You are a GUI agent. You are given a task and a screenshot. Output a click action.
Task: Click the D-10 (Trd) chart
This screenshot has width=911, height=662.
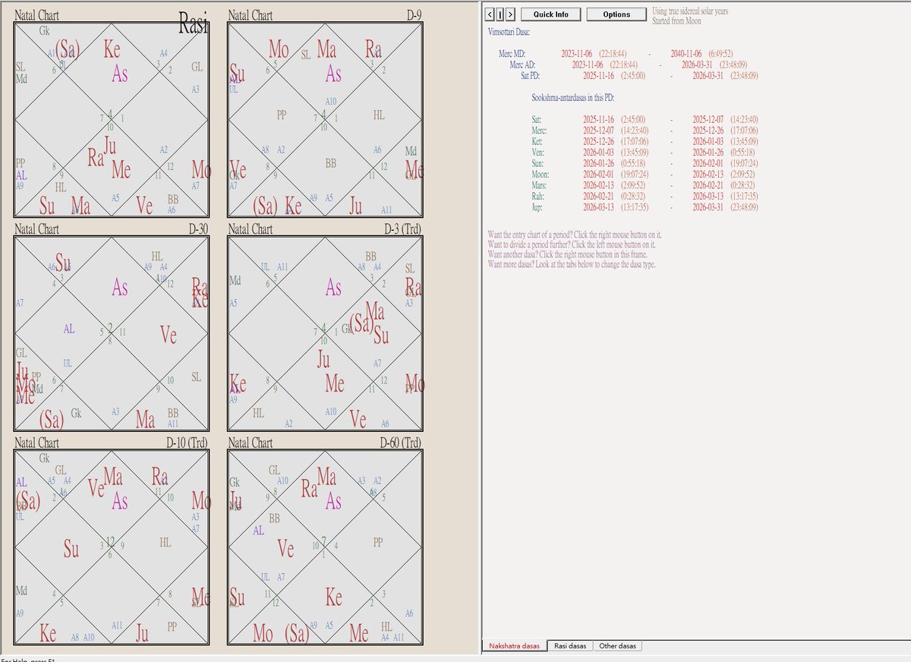click(112, 547)
